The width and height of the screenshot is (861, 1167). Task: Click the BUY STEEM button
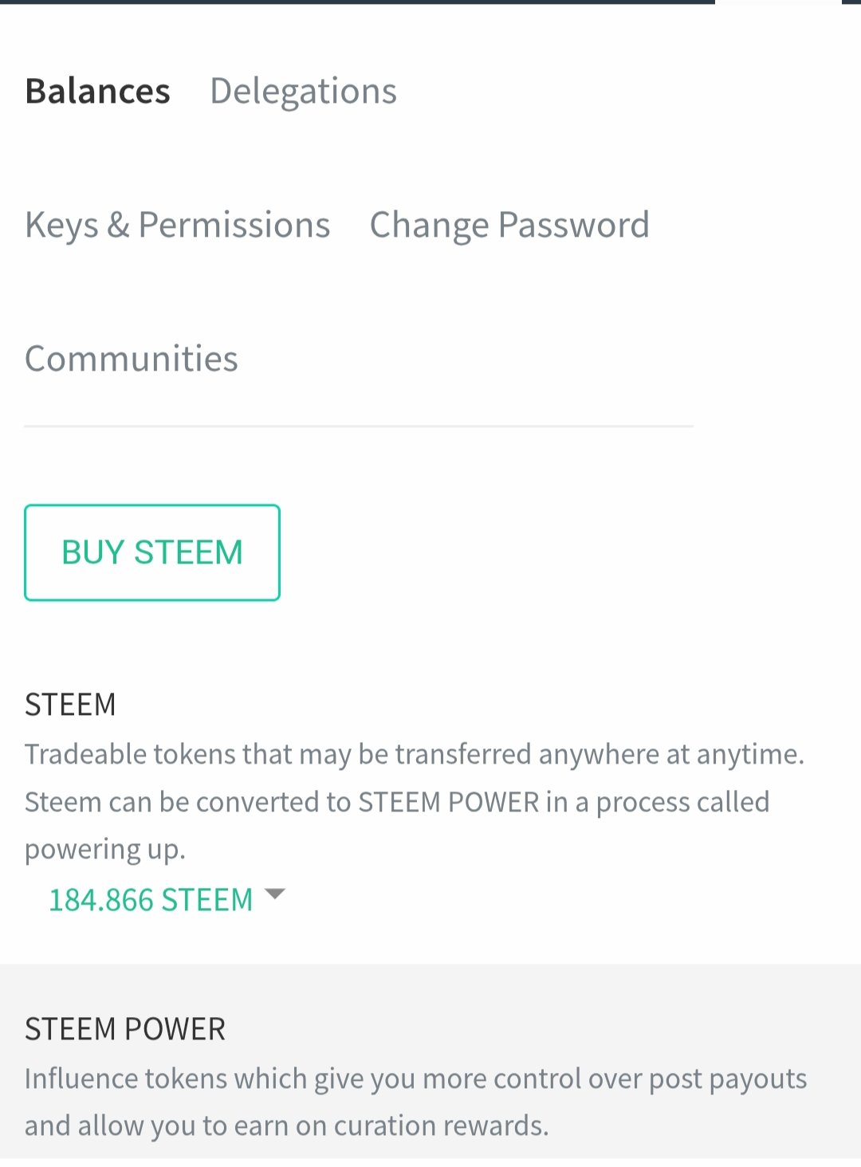tap(152, 552)
